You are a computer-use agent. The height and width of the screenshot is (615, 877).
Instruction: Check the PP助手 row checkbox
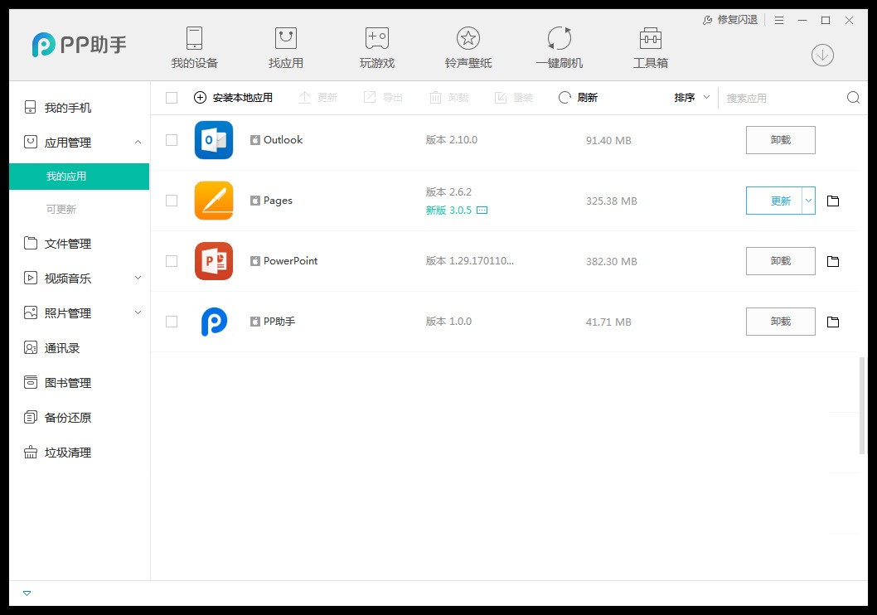172,322
